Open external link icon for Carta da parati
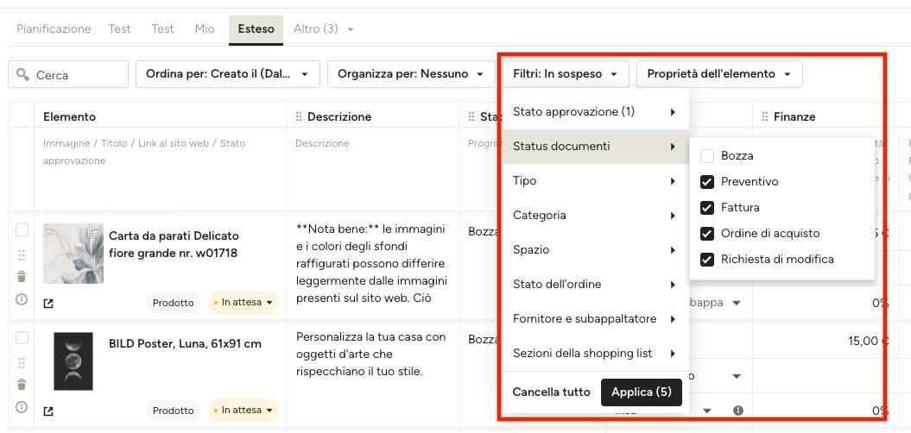The width and height of the screenshot is (911, 433). point(49,303)
